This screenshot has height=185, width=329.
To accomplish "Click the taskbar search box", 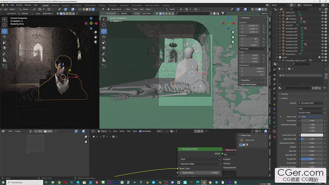I will 25,182.
